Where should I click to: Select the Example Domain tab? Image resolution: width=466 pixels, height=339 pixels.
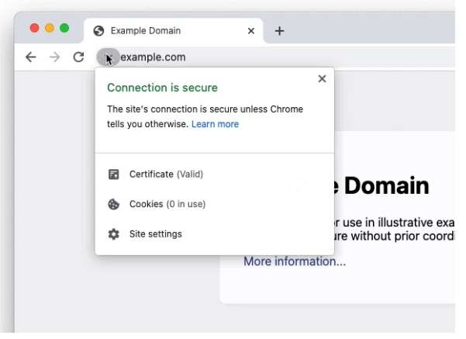tap(155, 31)
